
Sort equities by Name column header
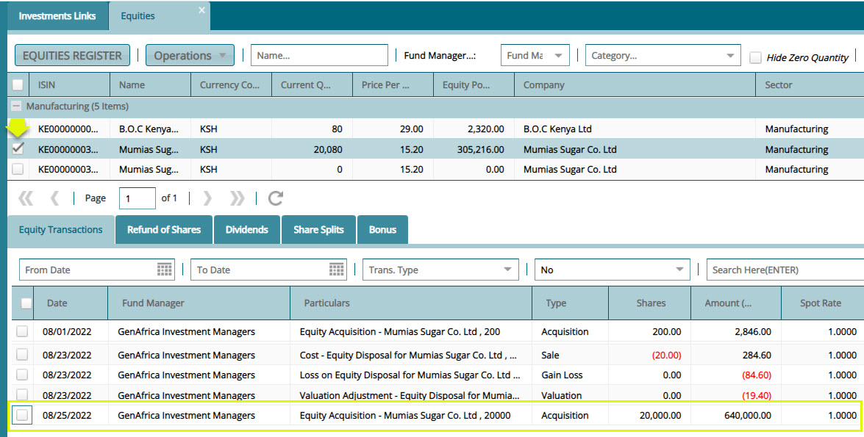(x=151, y=84)
